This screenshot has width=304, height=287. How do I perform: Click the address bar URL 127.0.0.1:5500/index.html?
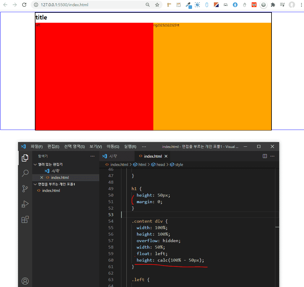click(x=64, y=5)
